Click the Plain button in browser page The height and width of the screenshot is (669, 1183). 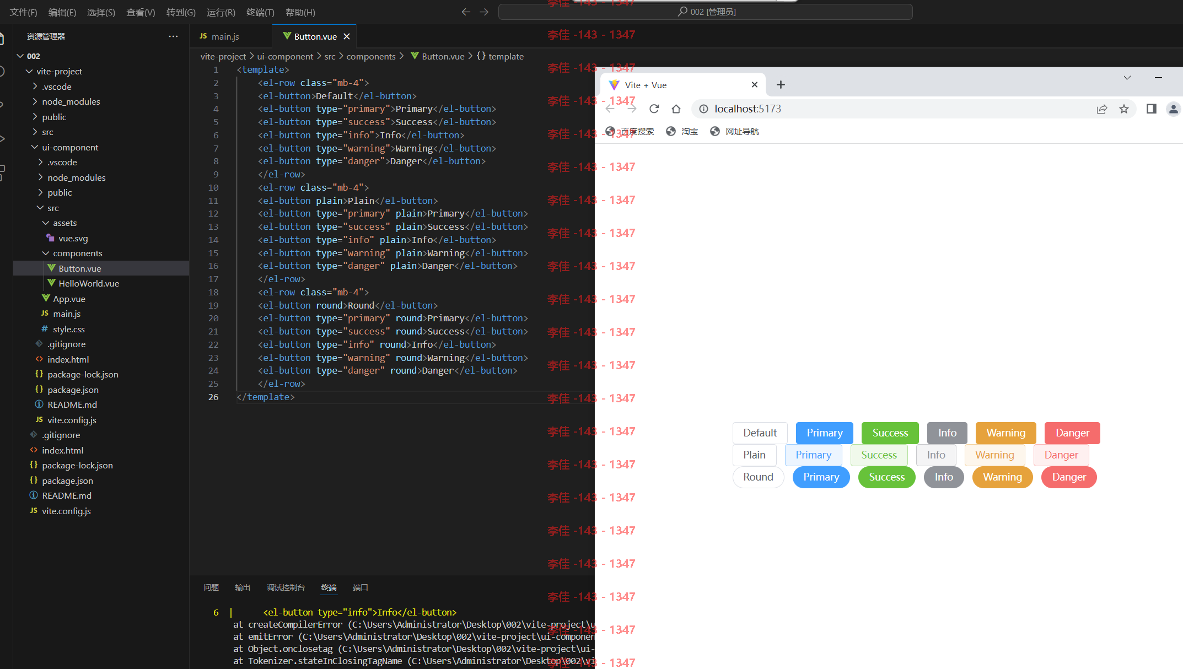754,455
